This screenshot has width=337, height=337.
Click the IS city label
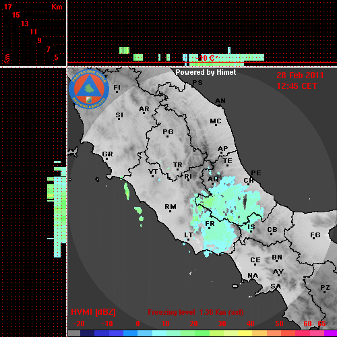(251, 227)
